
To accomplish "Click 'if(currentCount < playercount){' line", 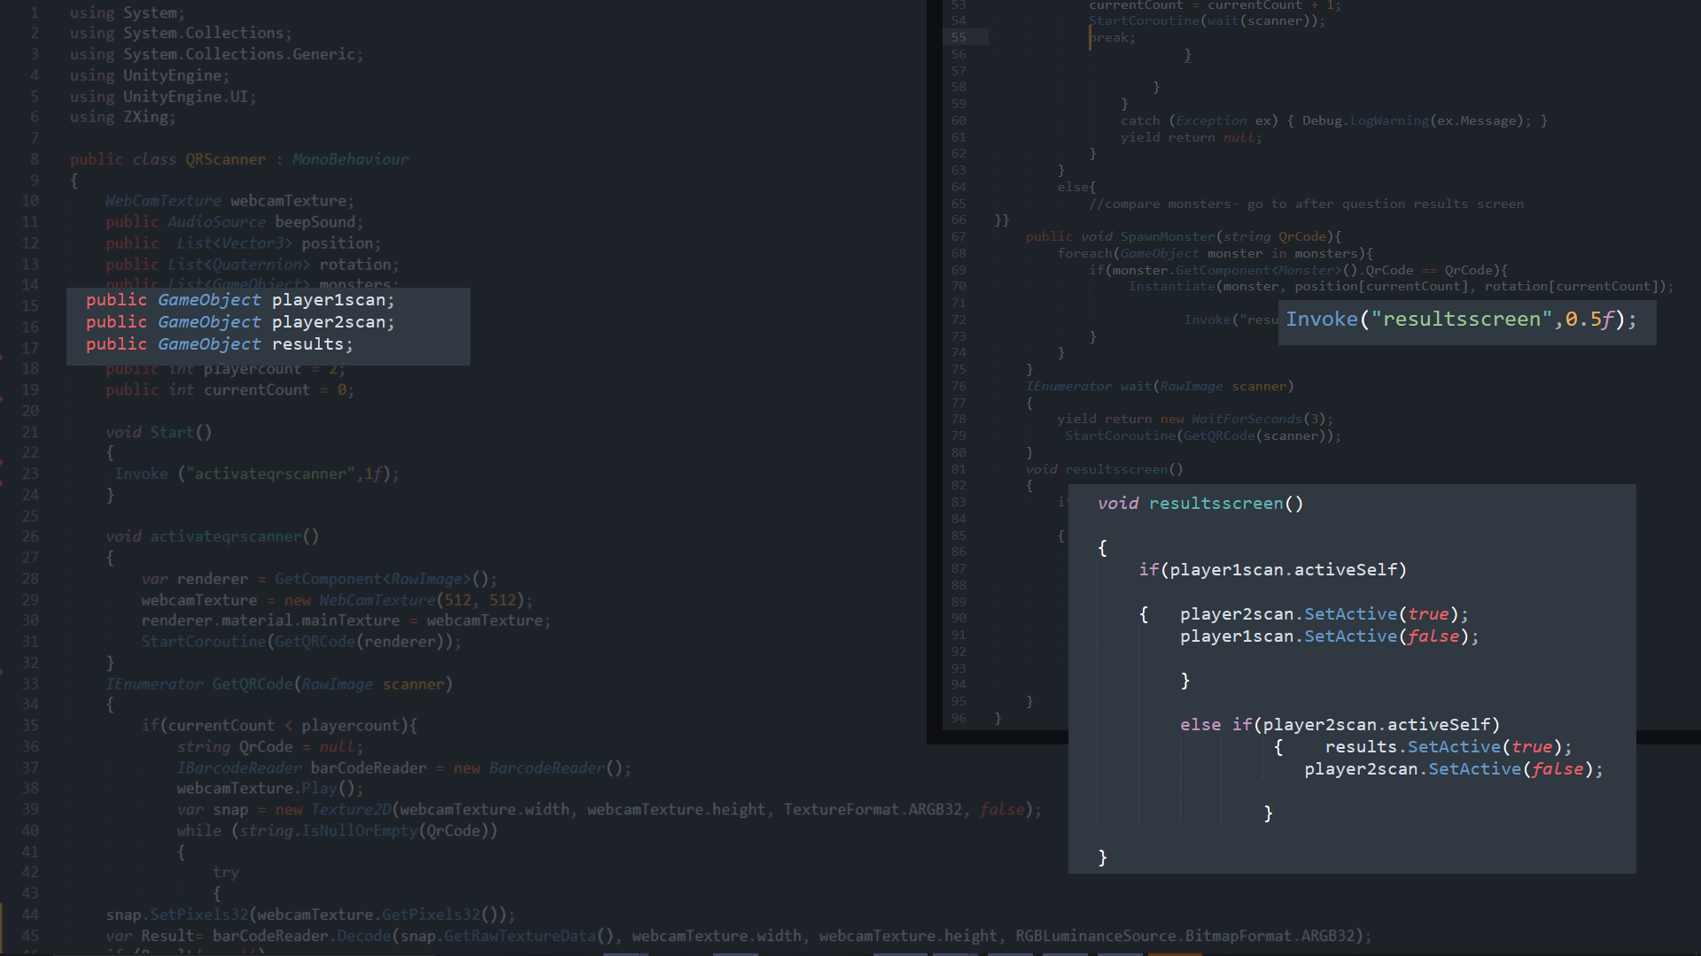I will 279,726.
